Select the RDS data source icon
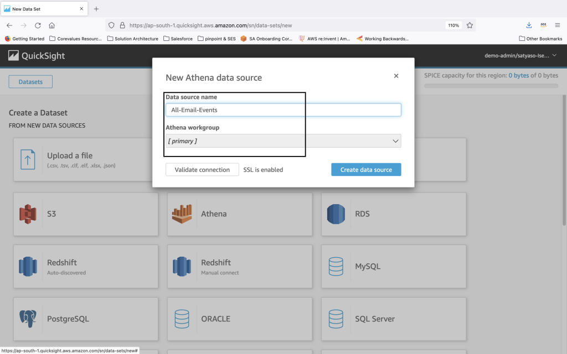This screenshot has width=567, height=354. pyautogui.click(x=336, y=214)
